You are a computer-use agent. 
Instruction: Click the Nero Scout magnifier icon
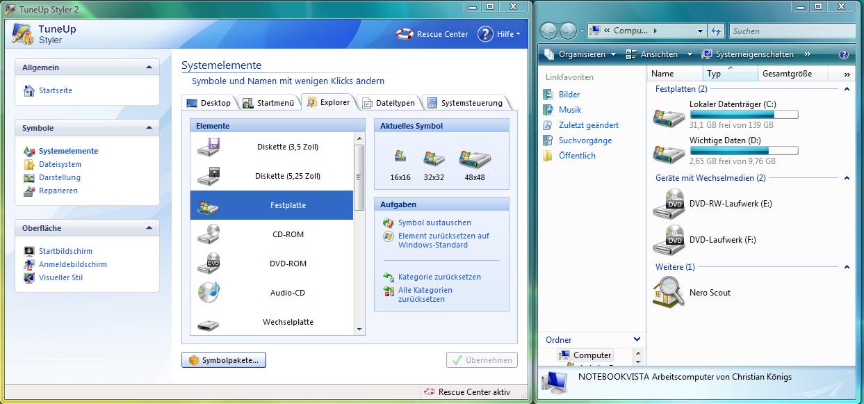pos(669,292)
